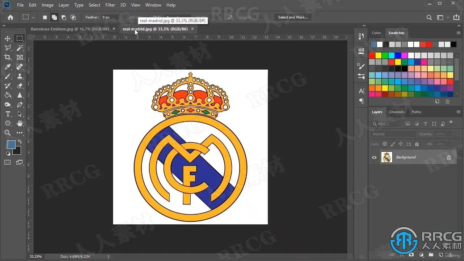Switch to the Channels tab
This screenshot has width=464, height=261.
[397, 112]
